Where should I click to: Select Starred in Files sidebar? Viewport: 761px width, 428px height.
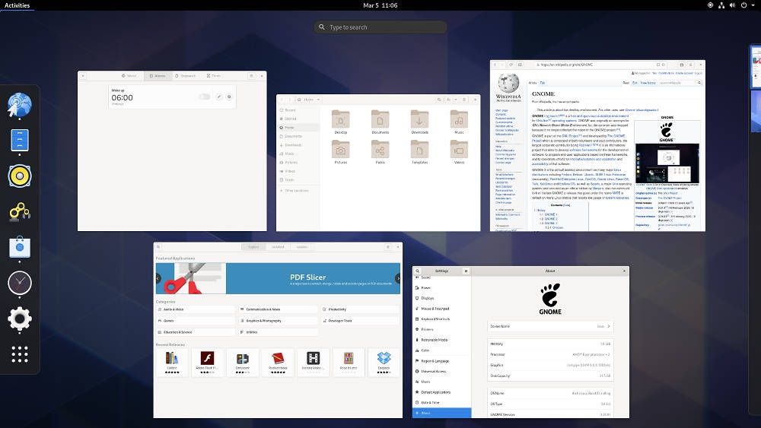(x=298, y=119)
